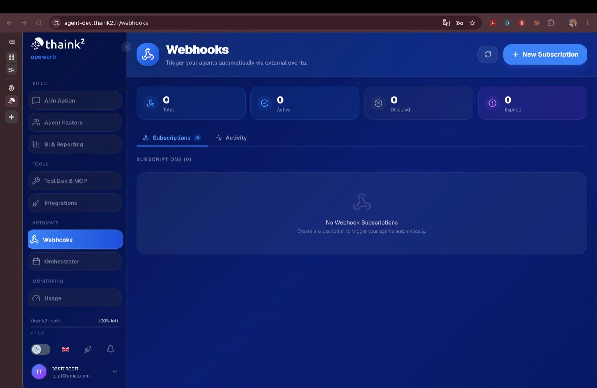Click the browser back arrow
The width and height of the screenshot is (597, 388).
tap(10, 23)
